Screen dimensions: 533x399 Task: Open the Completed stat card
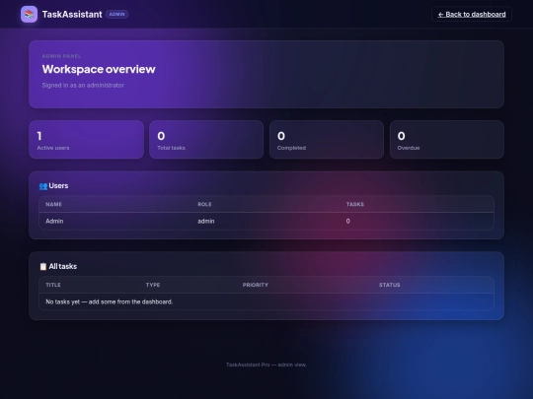(x=327, y=140)
